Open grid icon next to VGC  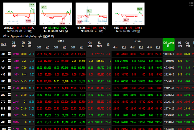tap(9, 122)
